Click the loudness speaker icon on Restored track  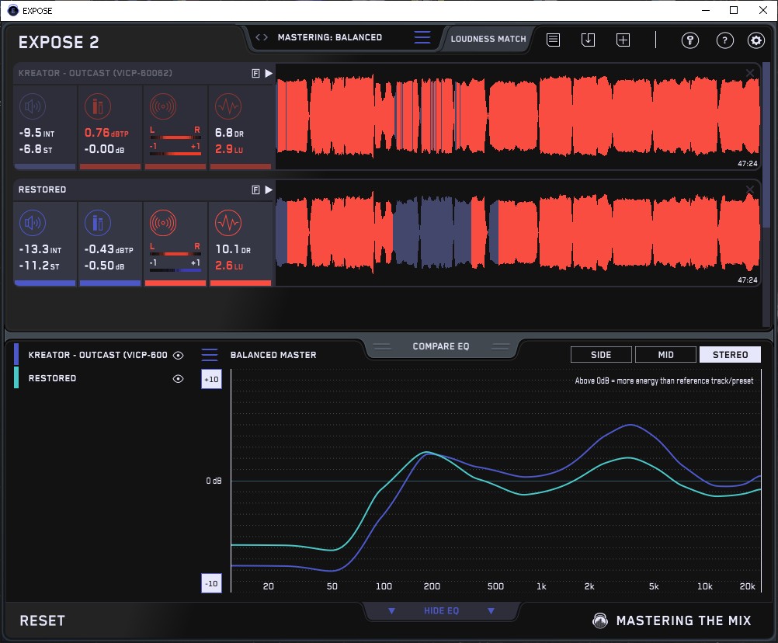pyautogui.click(x=32, y=224)
